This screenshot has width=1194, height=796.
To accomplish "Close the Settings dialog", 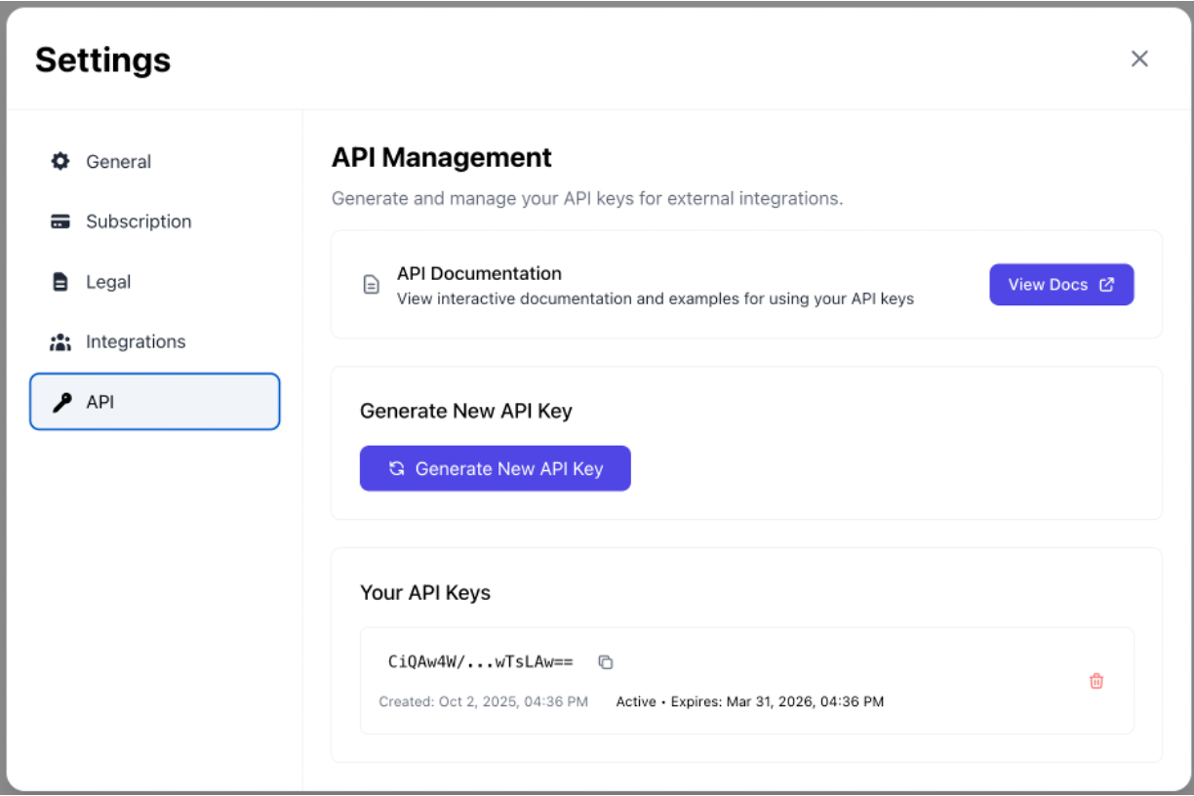I will (x=1139, y=59).
